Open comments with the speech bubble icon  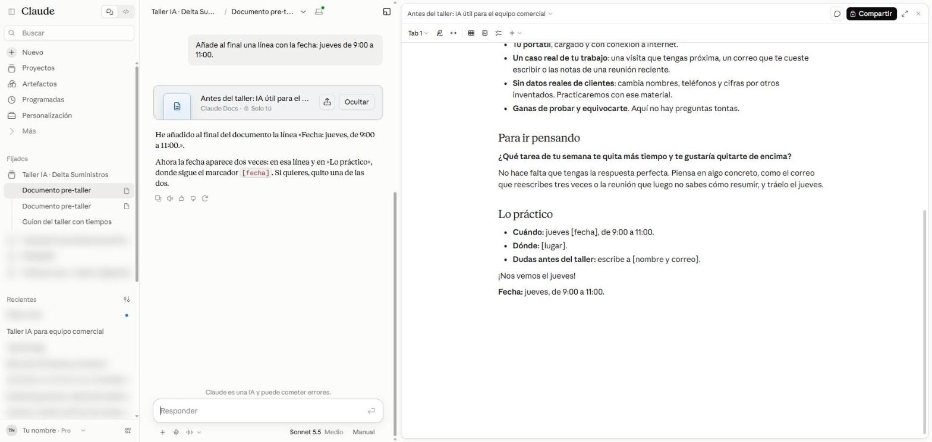(x=837, y=14)
